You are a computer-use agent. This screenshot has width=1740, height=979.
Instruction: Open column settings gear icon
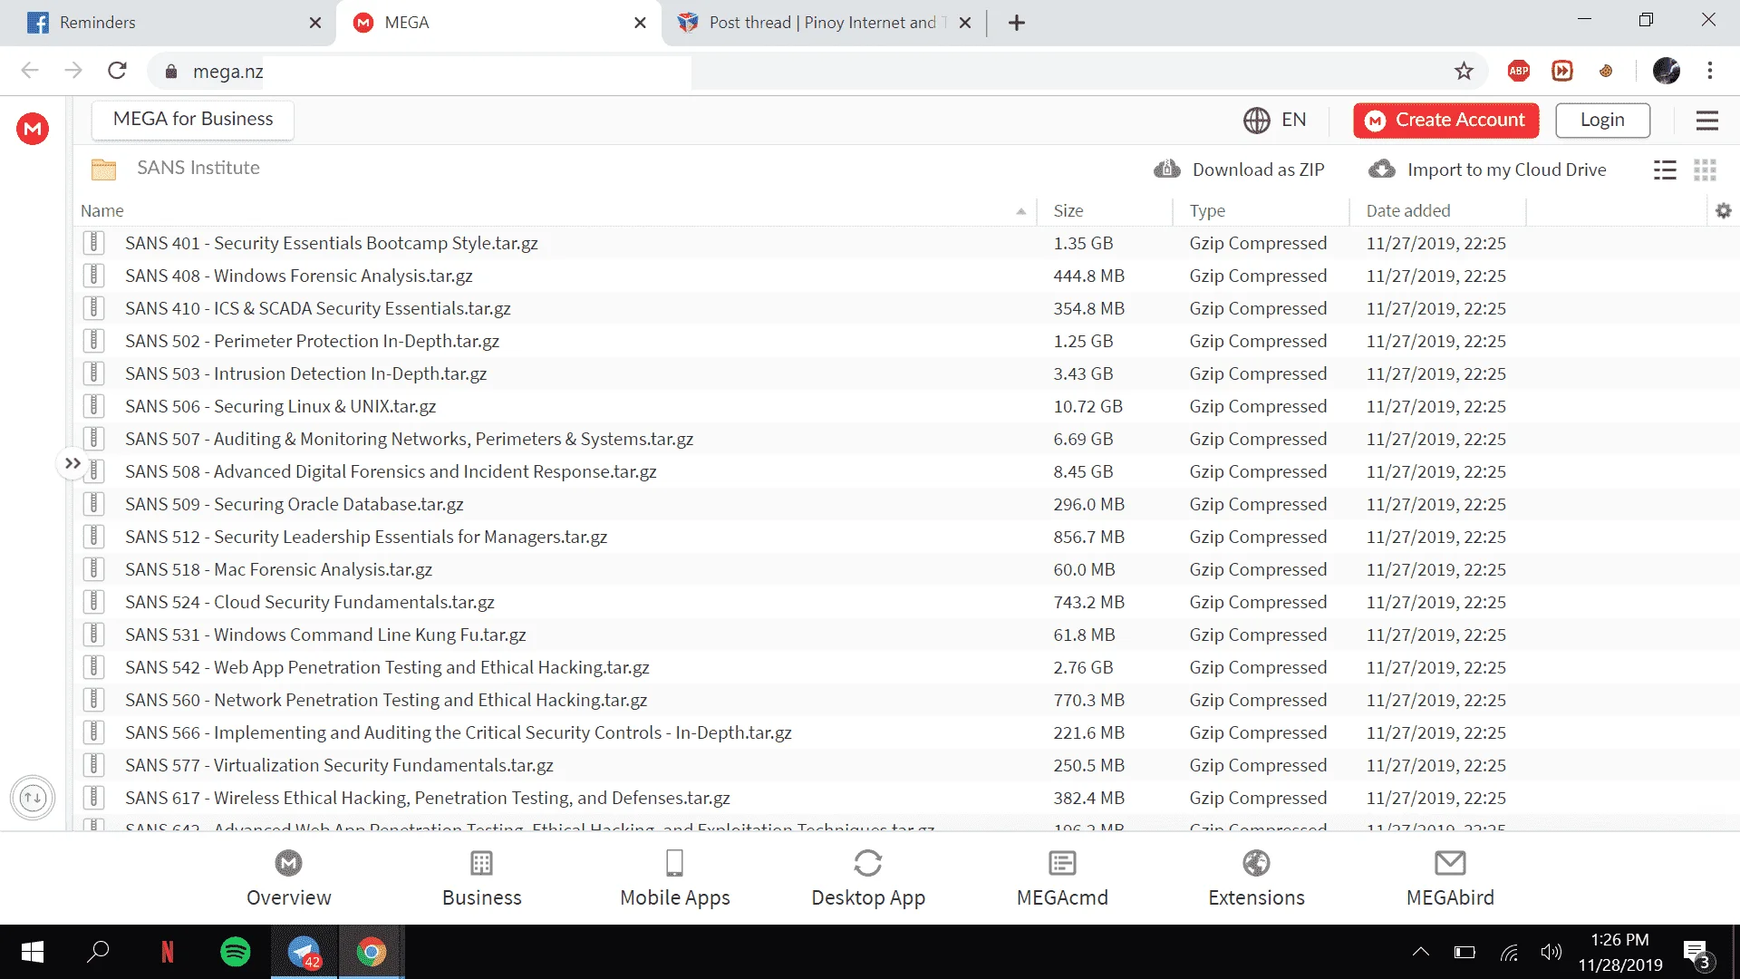point(1724,210)
